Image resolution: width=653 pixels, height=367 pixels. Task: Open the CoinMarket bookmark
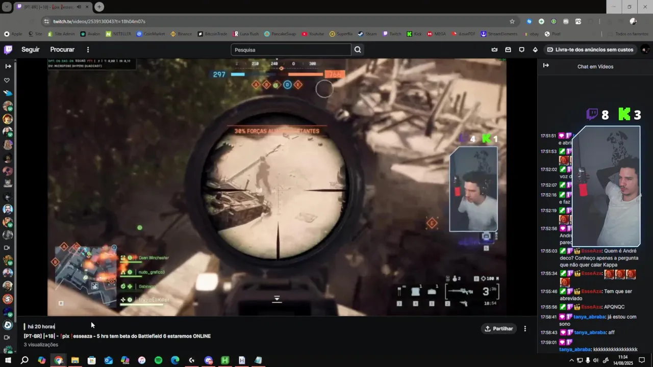pyautogui.click(x=150, y=34)
